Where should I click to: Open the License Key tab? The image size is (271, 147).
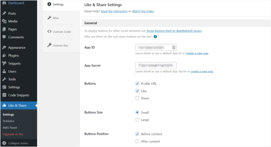[x=61, y=45]
